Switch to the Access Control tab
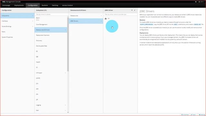Viewport: 206px width, 116px height. (67, 5)
